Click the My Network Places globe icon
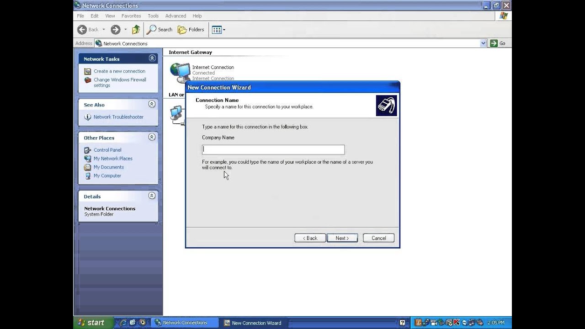This screenshot has height=329, width=585. tap(88, 159)
